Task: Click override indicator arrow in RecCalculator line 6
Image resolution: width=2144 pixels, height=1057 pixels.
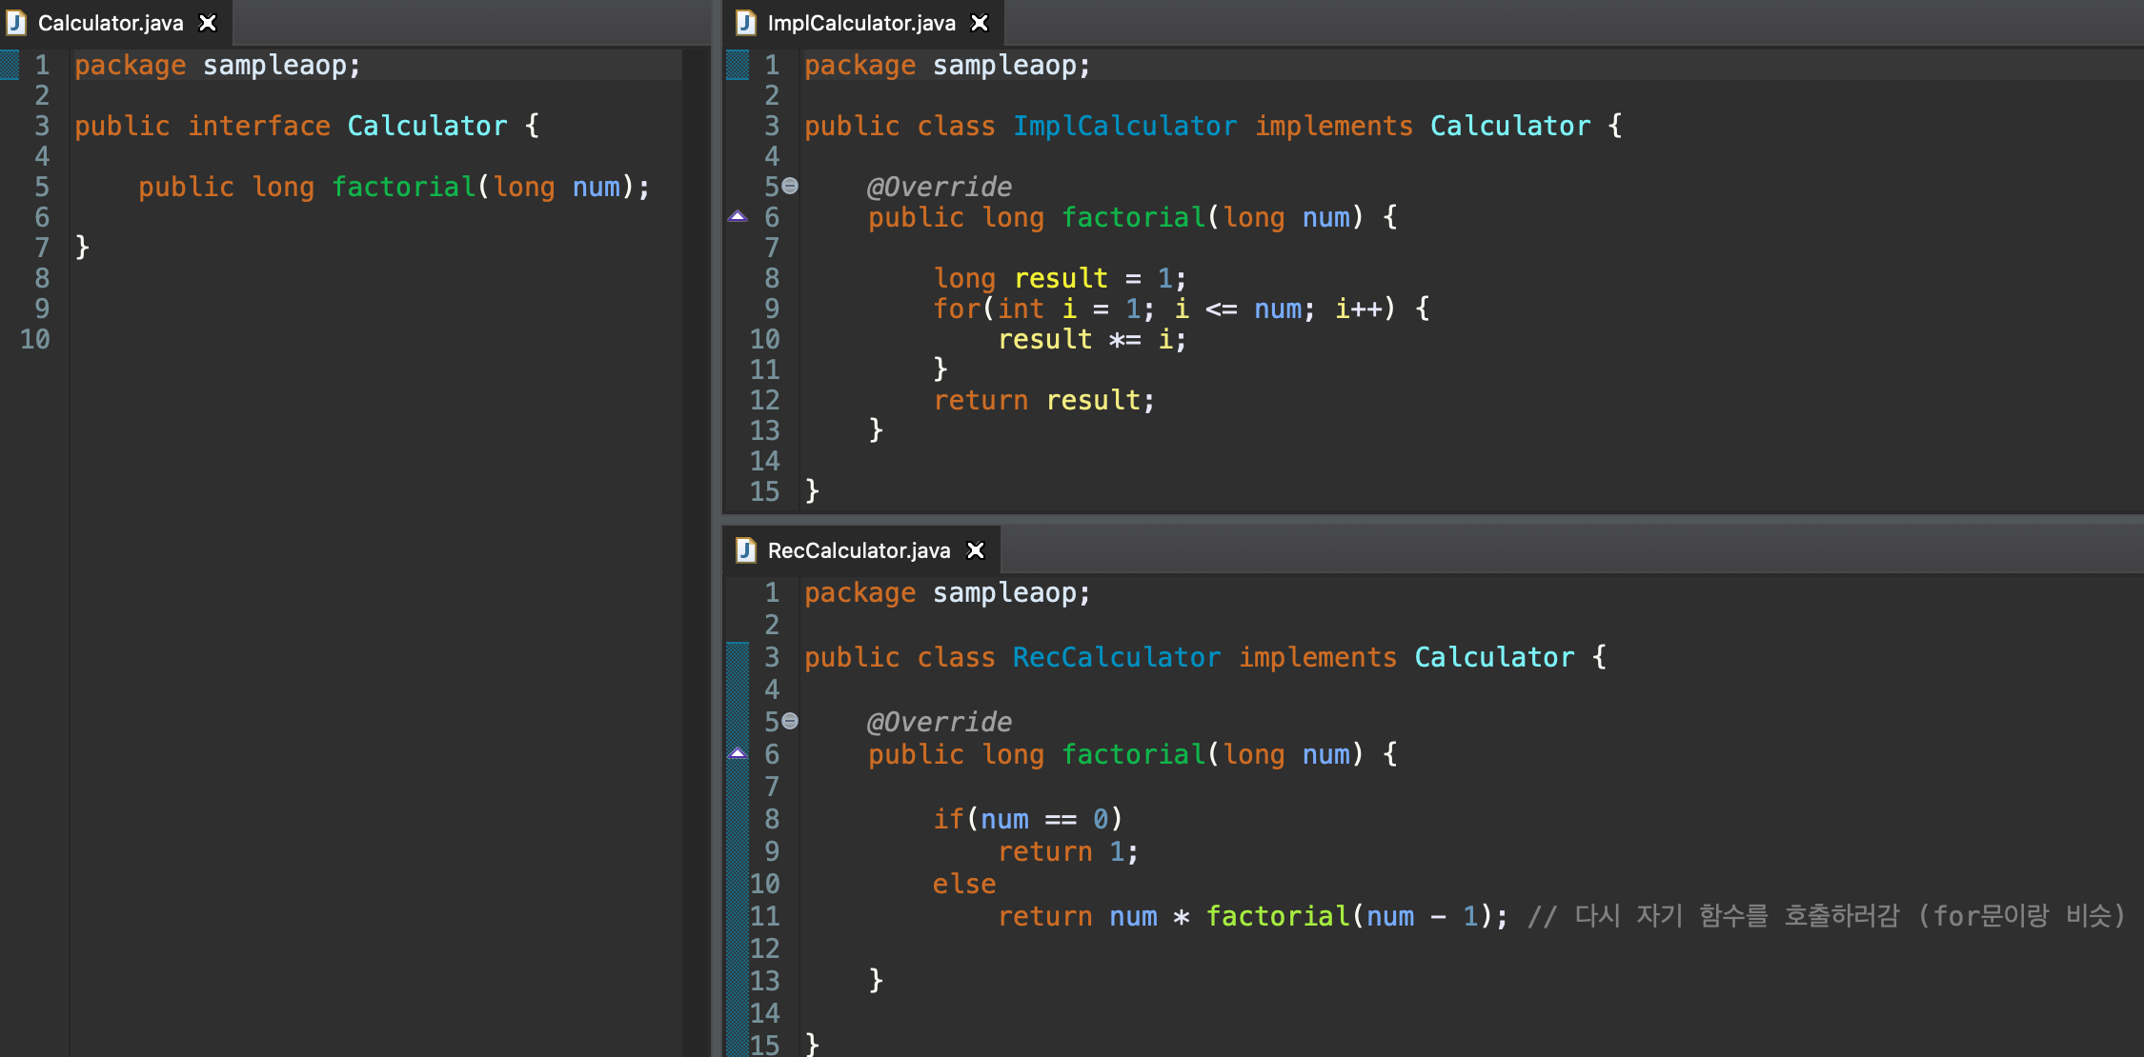Action: [x=738, y=753]
